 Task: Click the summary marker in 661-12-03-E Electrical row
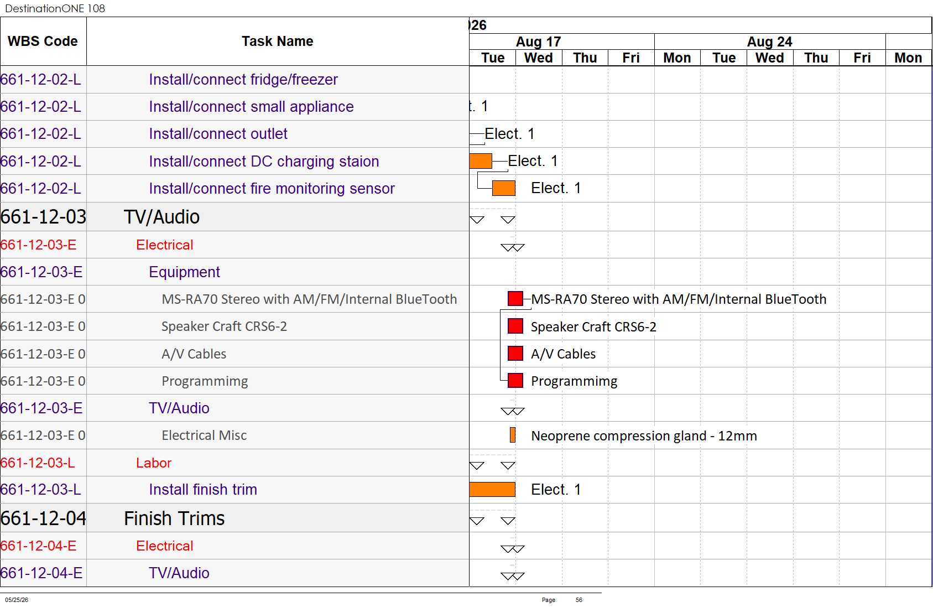(512, 247)
